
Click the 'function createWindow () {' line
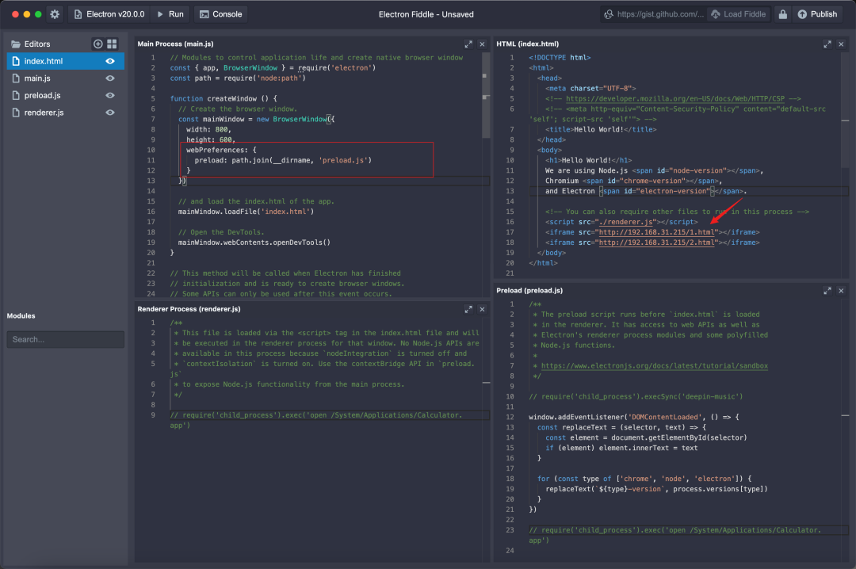point(224,99)
